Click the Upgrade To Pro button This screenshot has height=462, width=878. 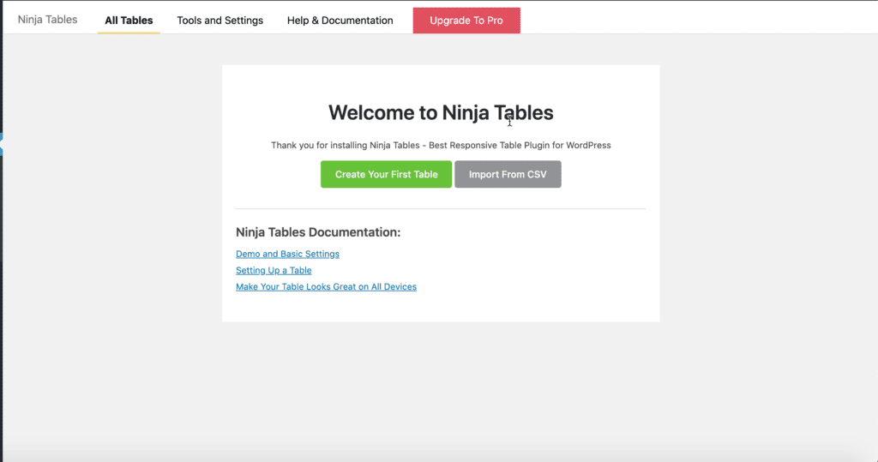[466, 21]
